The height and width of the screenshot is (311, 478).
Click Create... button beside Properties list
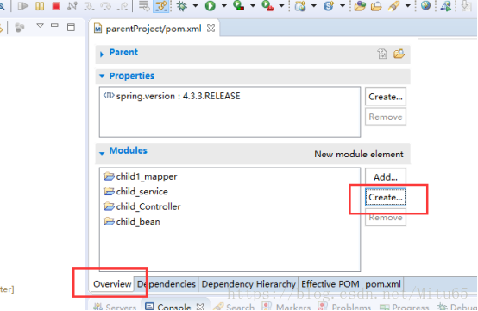(x=386, y=97)
